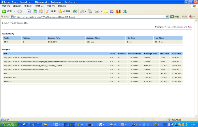Expand the Mail button dropdown arrow

(86, 11)
